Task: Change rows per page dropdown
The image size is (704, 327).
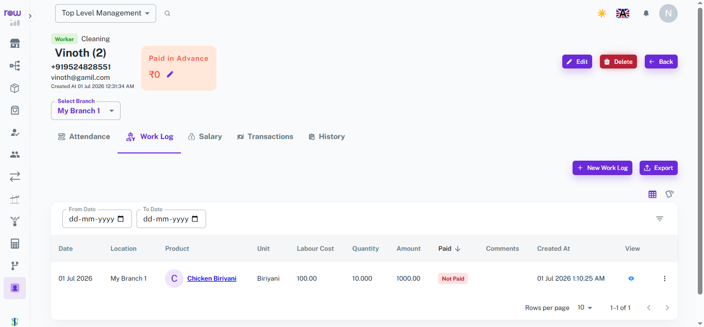Action: [x=585, y=307]
